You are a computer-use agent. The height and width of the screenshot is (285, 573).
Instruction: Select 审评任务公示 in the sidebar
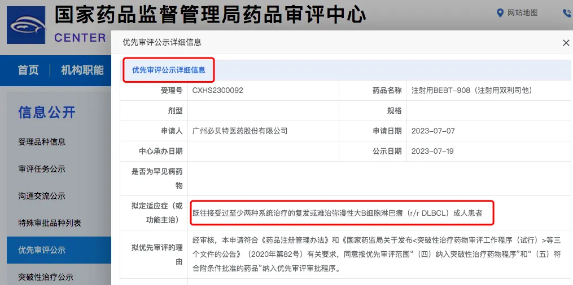(x=42, y=169)
